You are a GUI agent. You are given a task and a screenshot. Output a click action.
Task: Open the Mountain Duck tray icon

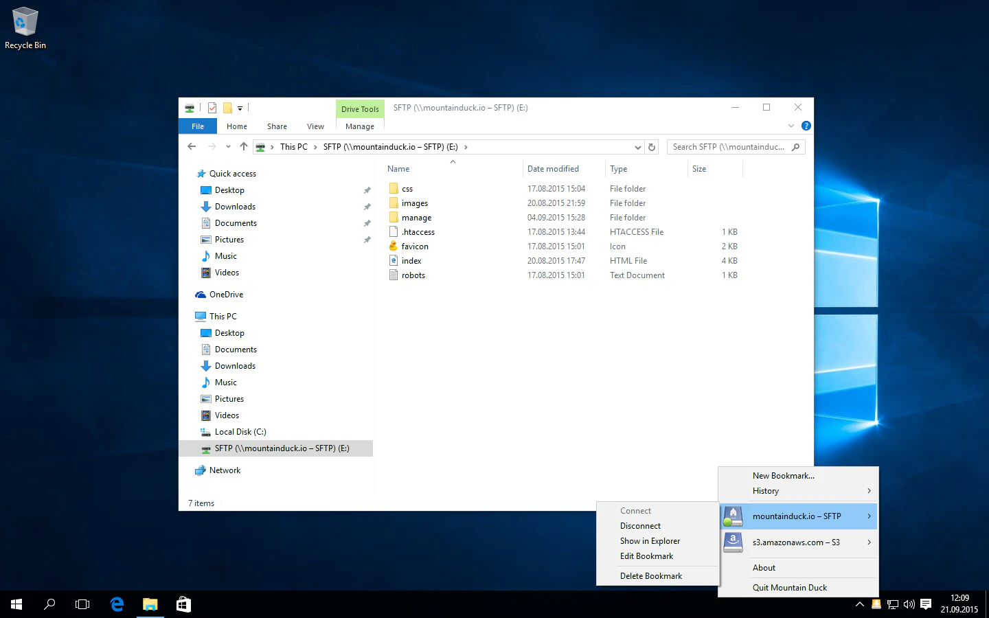click(876, 604)
